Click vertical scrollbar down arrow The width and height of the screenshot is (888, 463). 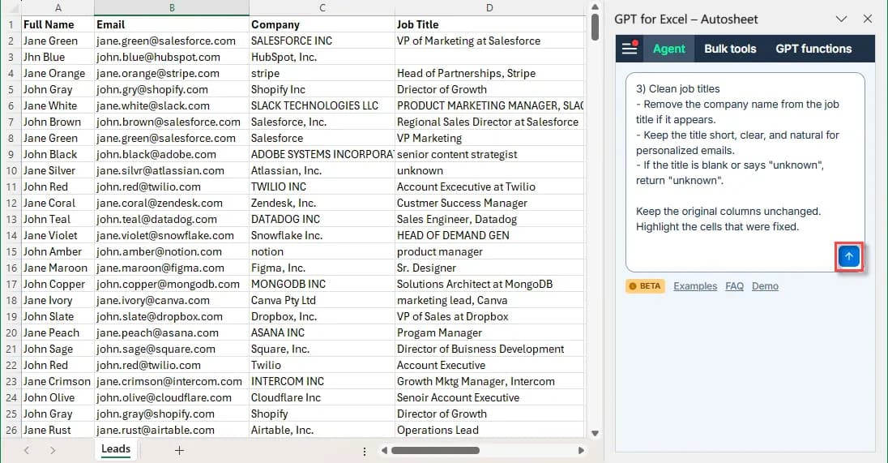tap(595, 434)
